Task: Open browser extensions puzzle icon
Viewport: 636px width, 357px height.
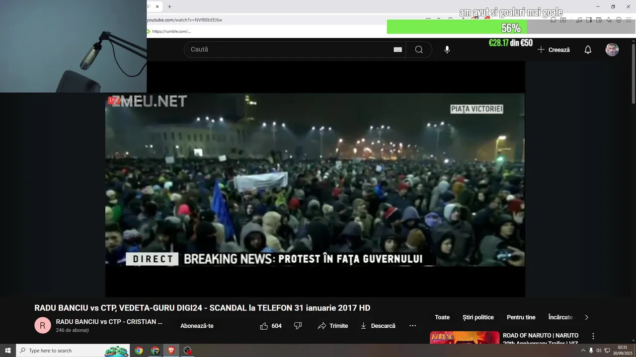Action: (553, 20)
